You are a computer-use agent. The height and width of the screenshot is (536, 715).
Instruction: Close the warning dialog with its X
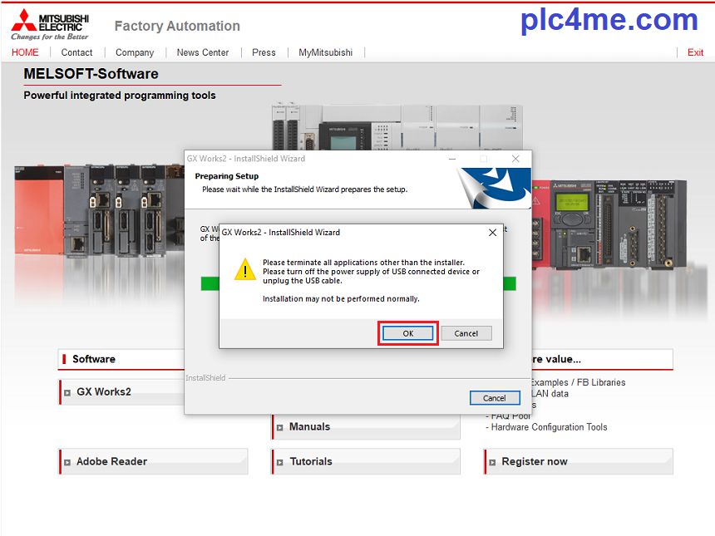point(492,233)
